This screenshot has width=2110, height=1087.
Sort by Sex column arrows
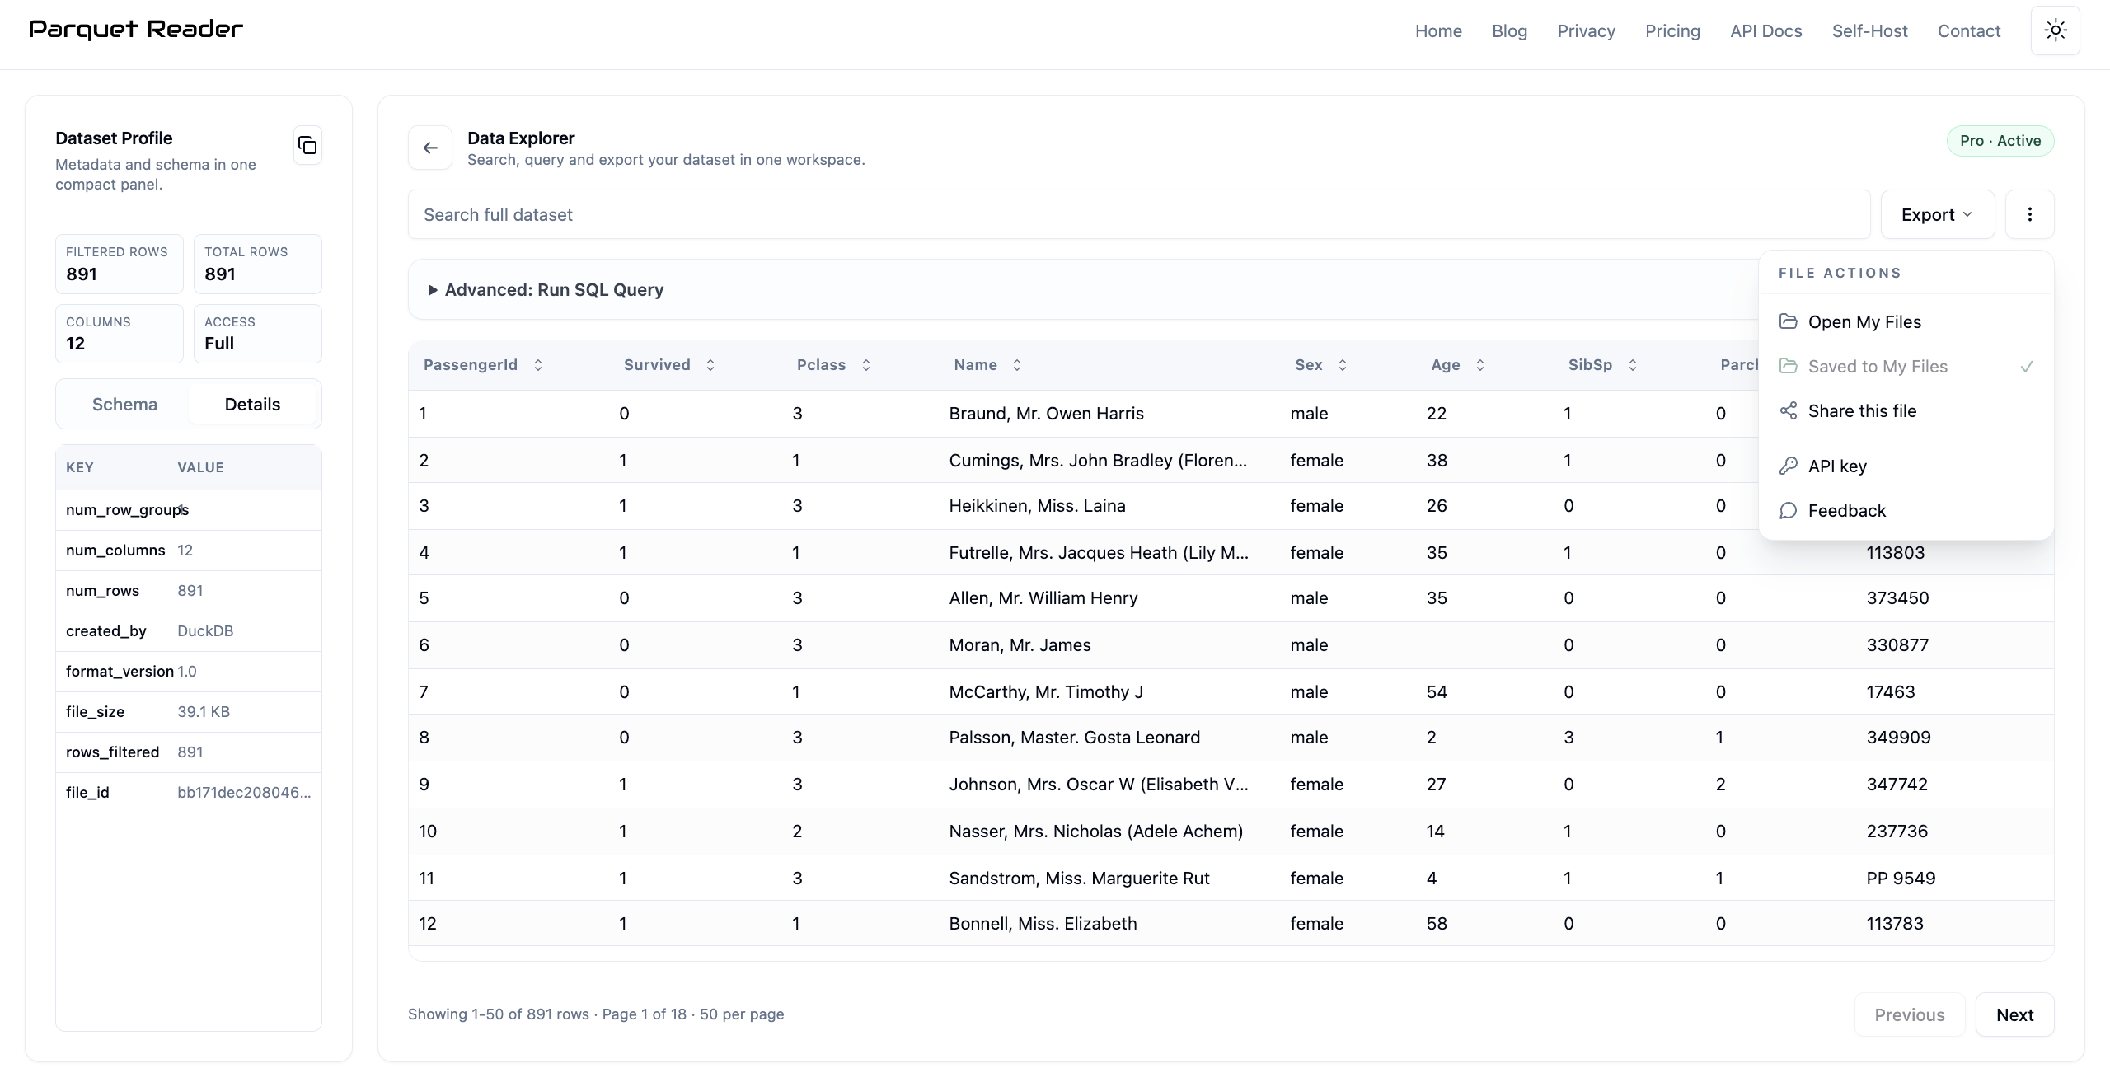coord(1343,365)
